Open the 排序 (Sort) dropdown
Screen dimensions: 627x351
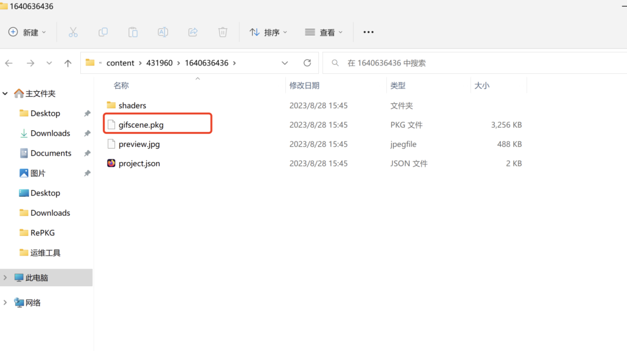click(268, 32)
